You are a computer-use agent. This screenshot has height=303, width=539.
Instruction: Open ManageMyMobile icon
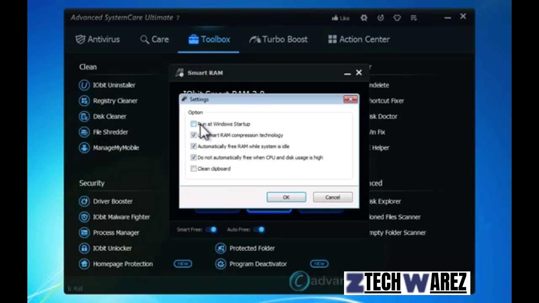tap(84, 147)
